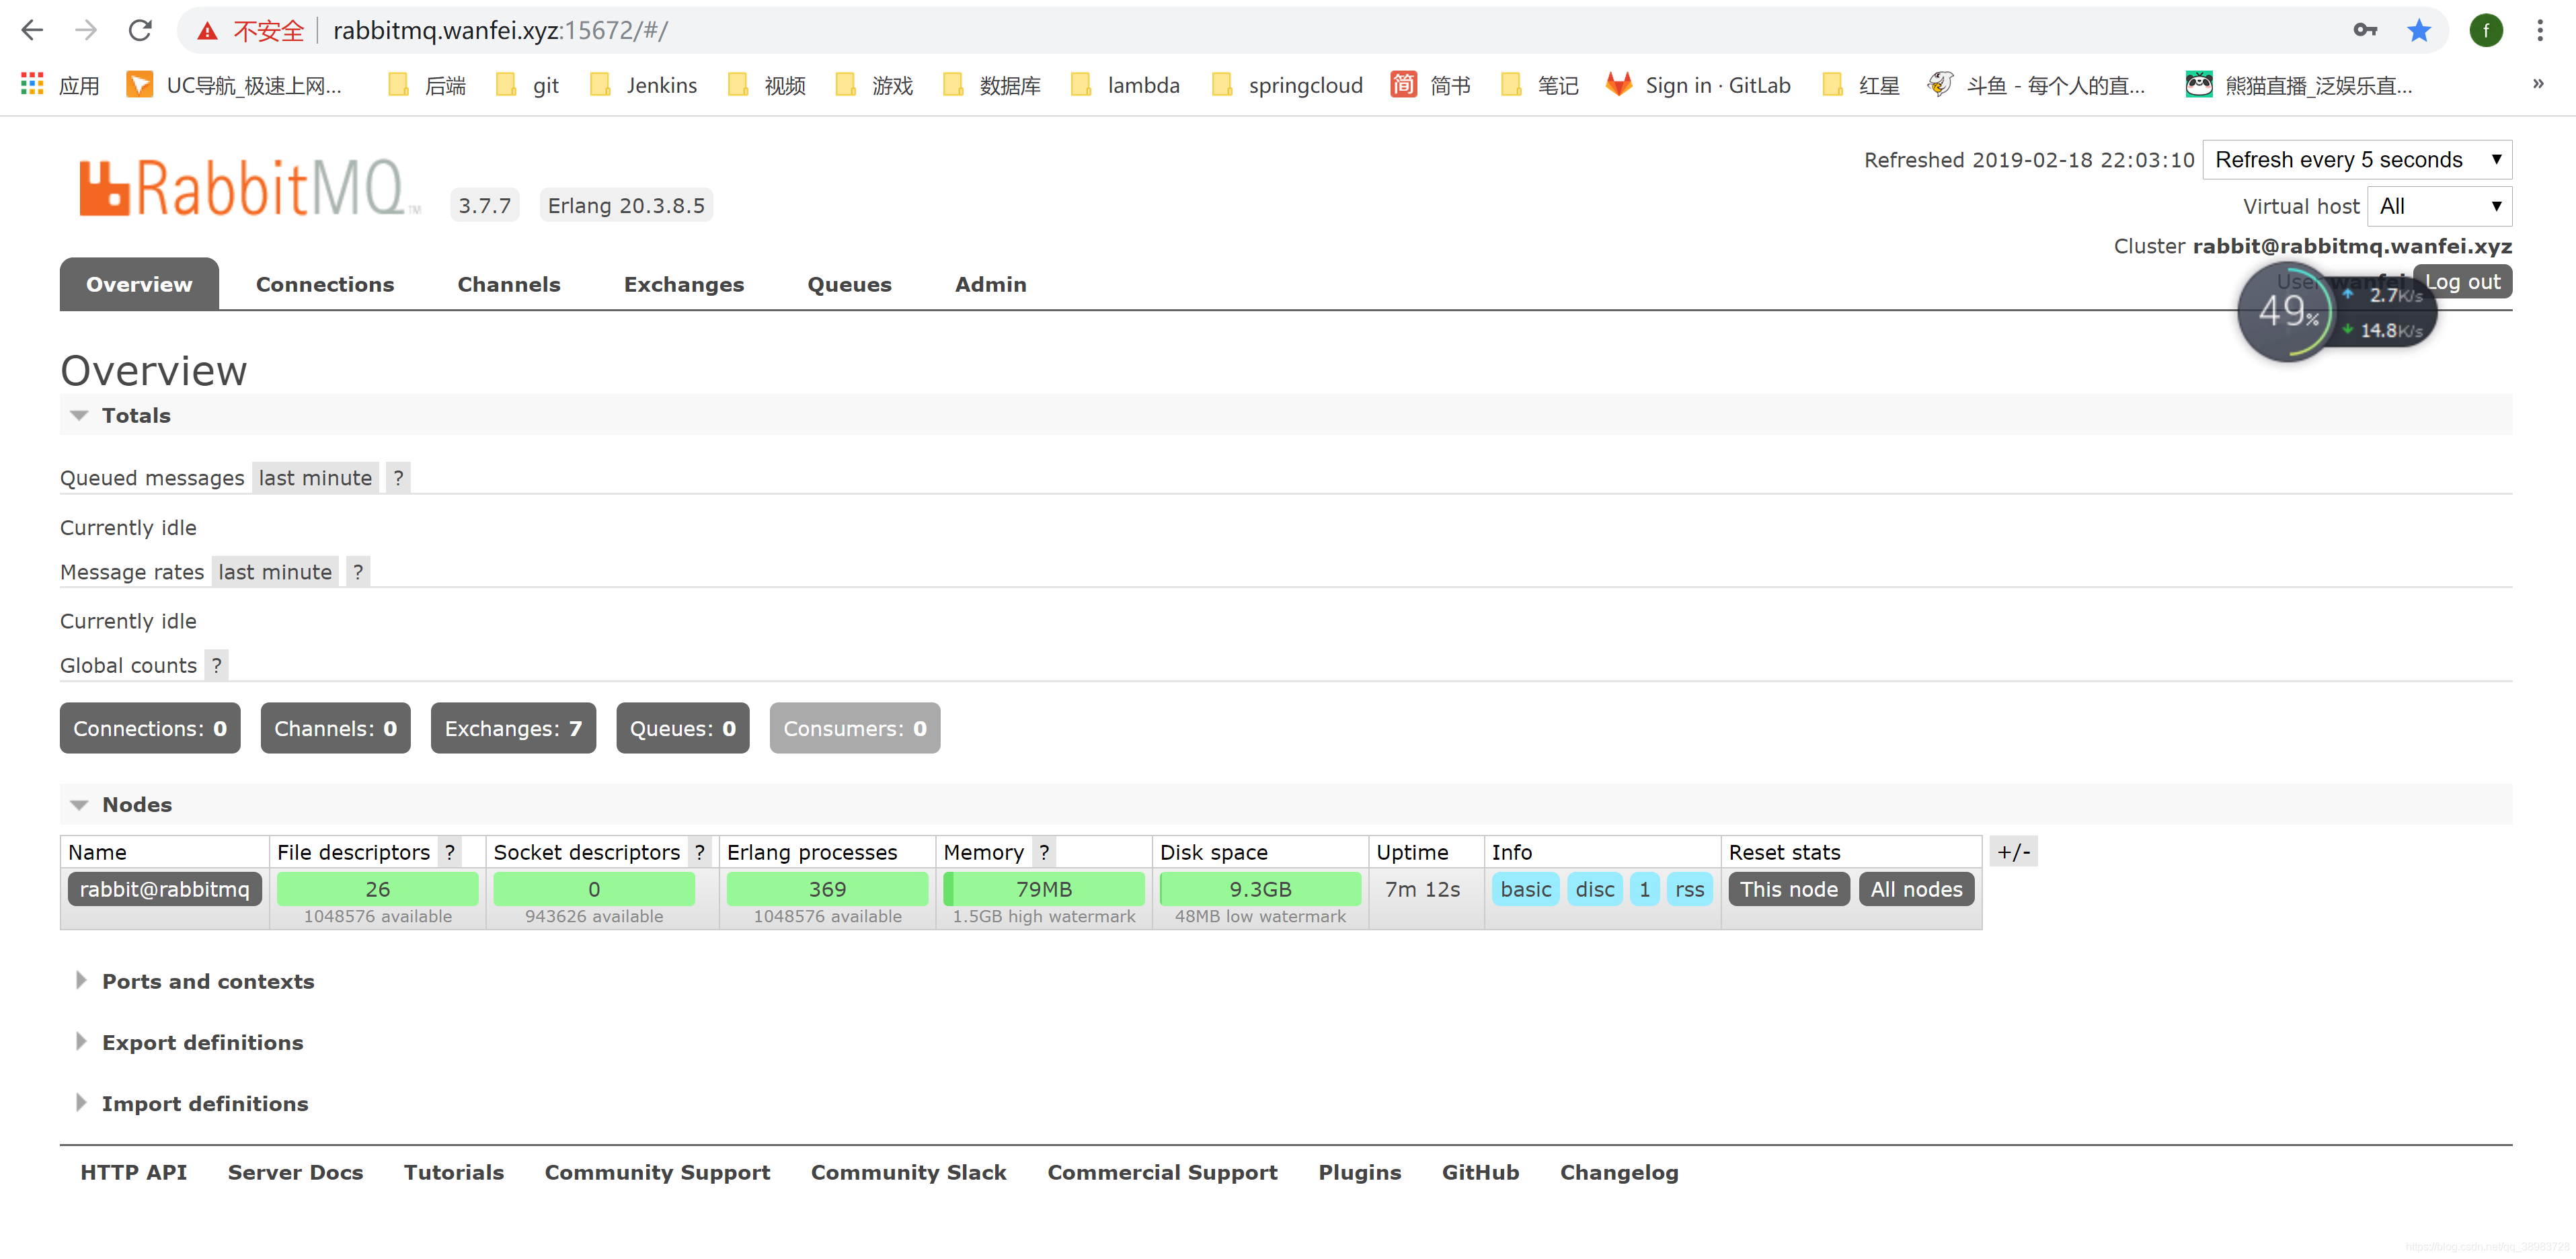Reload the page with the refresh icon

click(140, 30)
